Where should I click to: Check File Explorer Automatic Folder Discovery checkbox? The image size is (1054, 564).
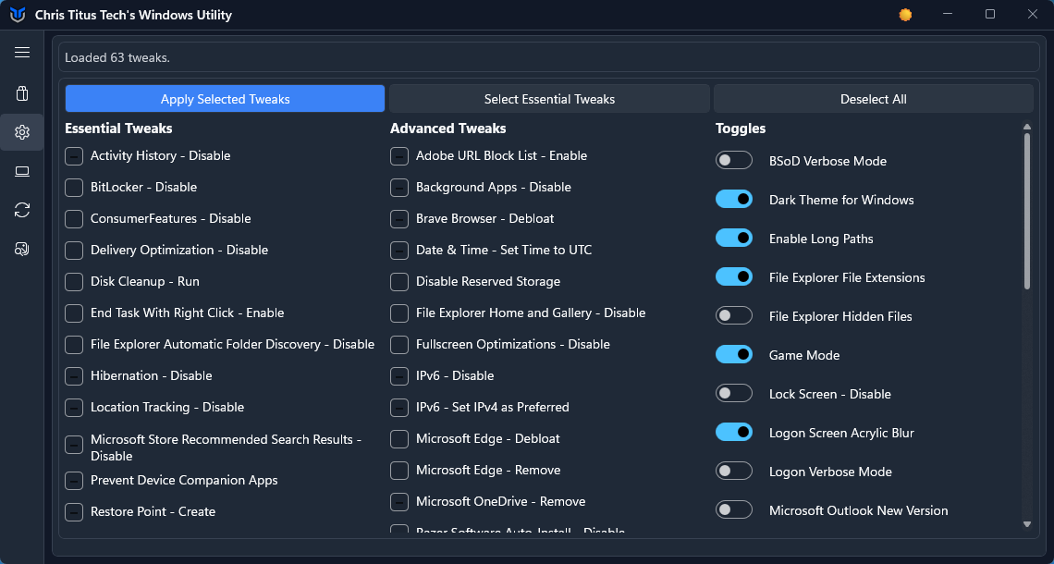(74, 345)
